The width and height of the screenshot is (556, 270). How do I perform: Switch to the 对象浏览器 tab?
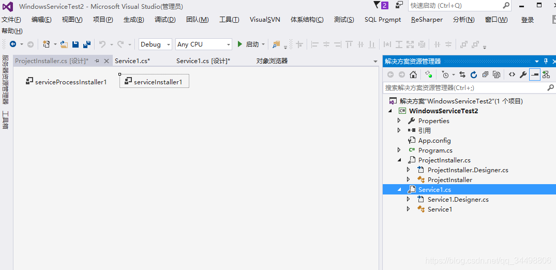272,61
